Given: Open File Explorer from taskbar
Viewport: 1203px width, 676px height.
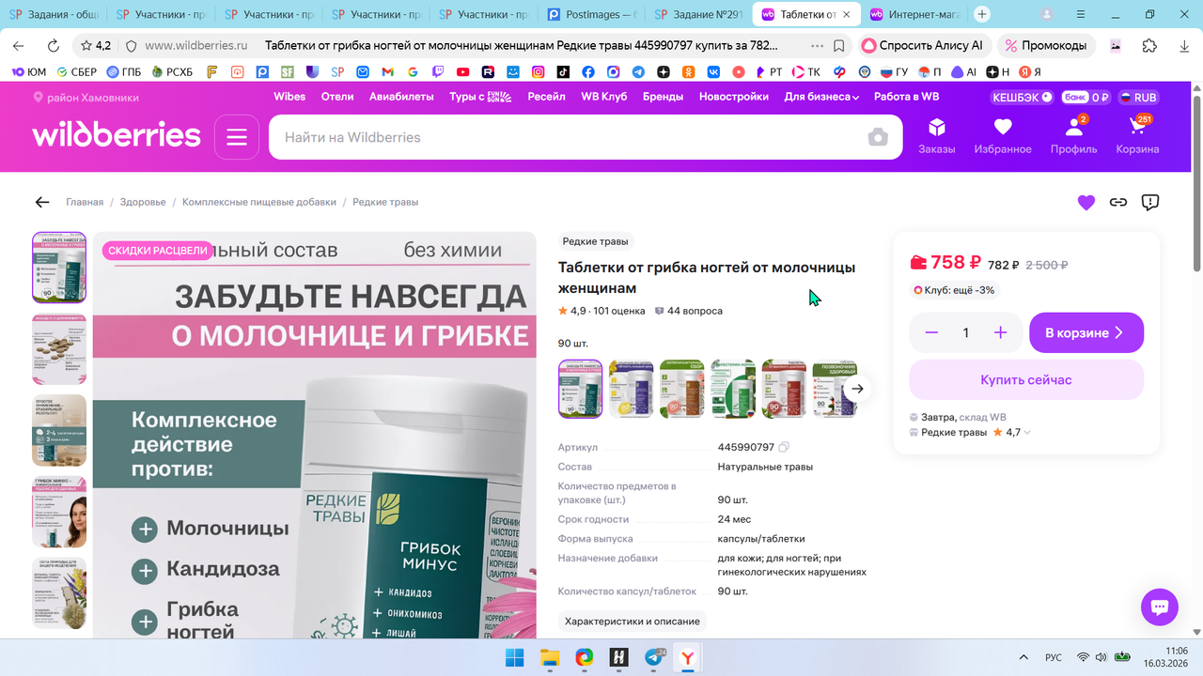Looking at the screenshot, I should click(x=549, y=658).
